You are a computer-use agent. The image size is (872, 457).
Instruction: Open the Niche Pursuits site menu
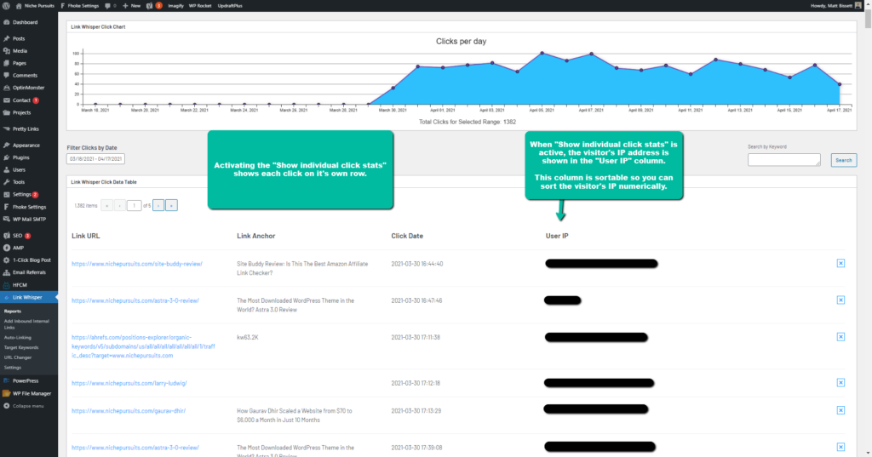click(35, 6)
